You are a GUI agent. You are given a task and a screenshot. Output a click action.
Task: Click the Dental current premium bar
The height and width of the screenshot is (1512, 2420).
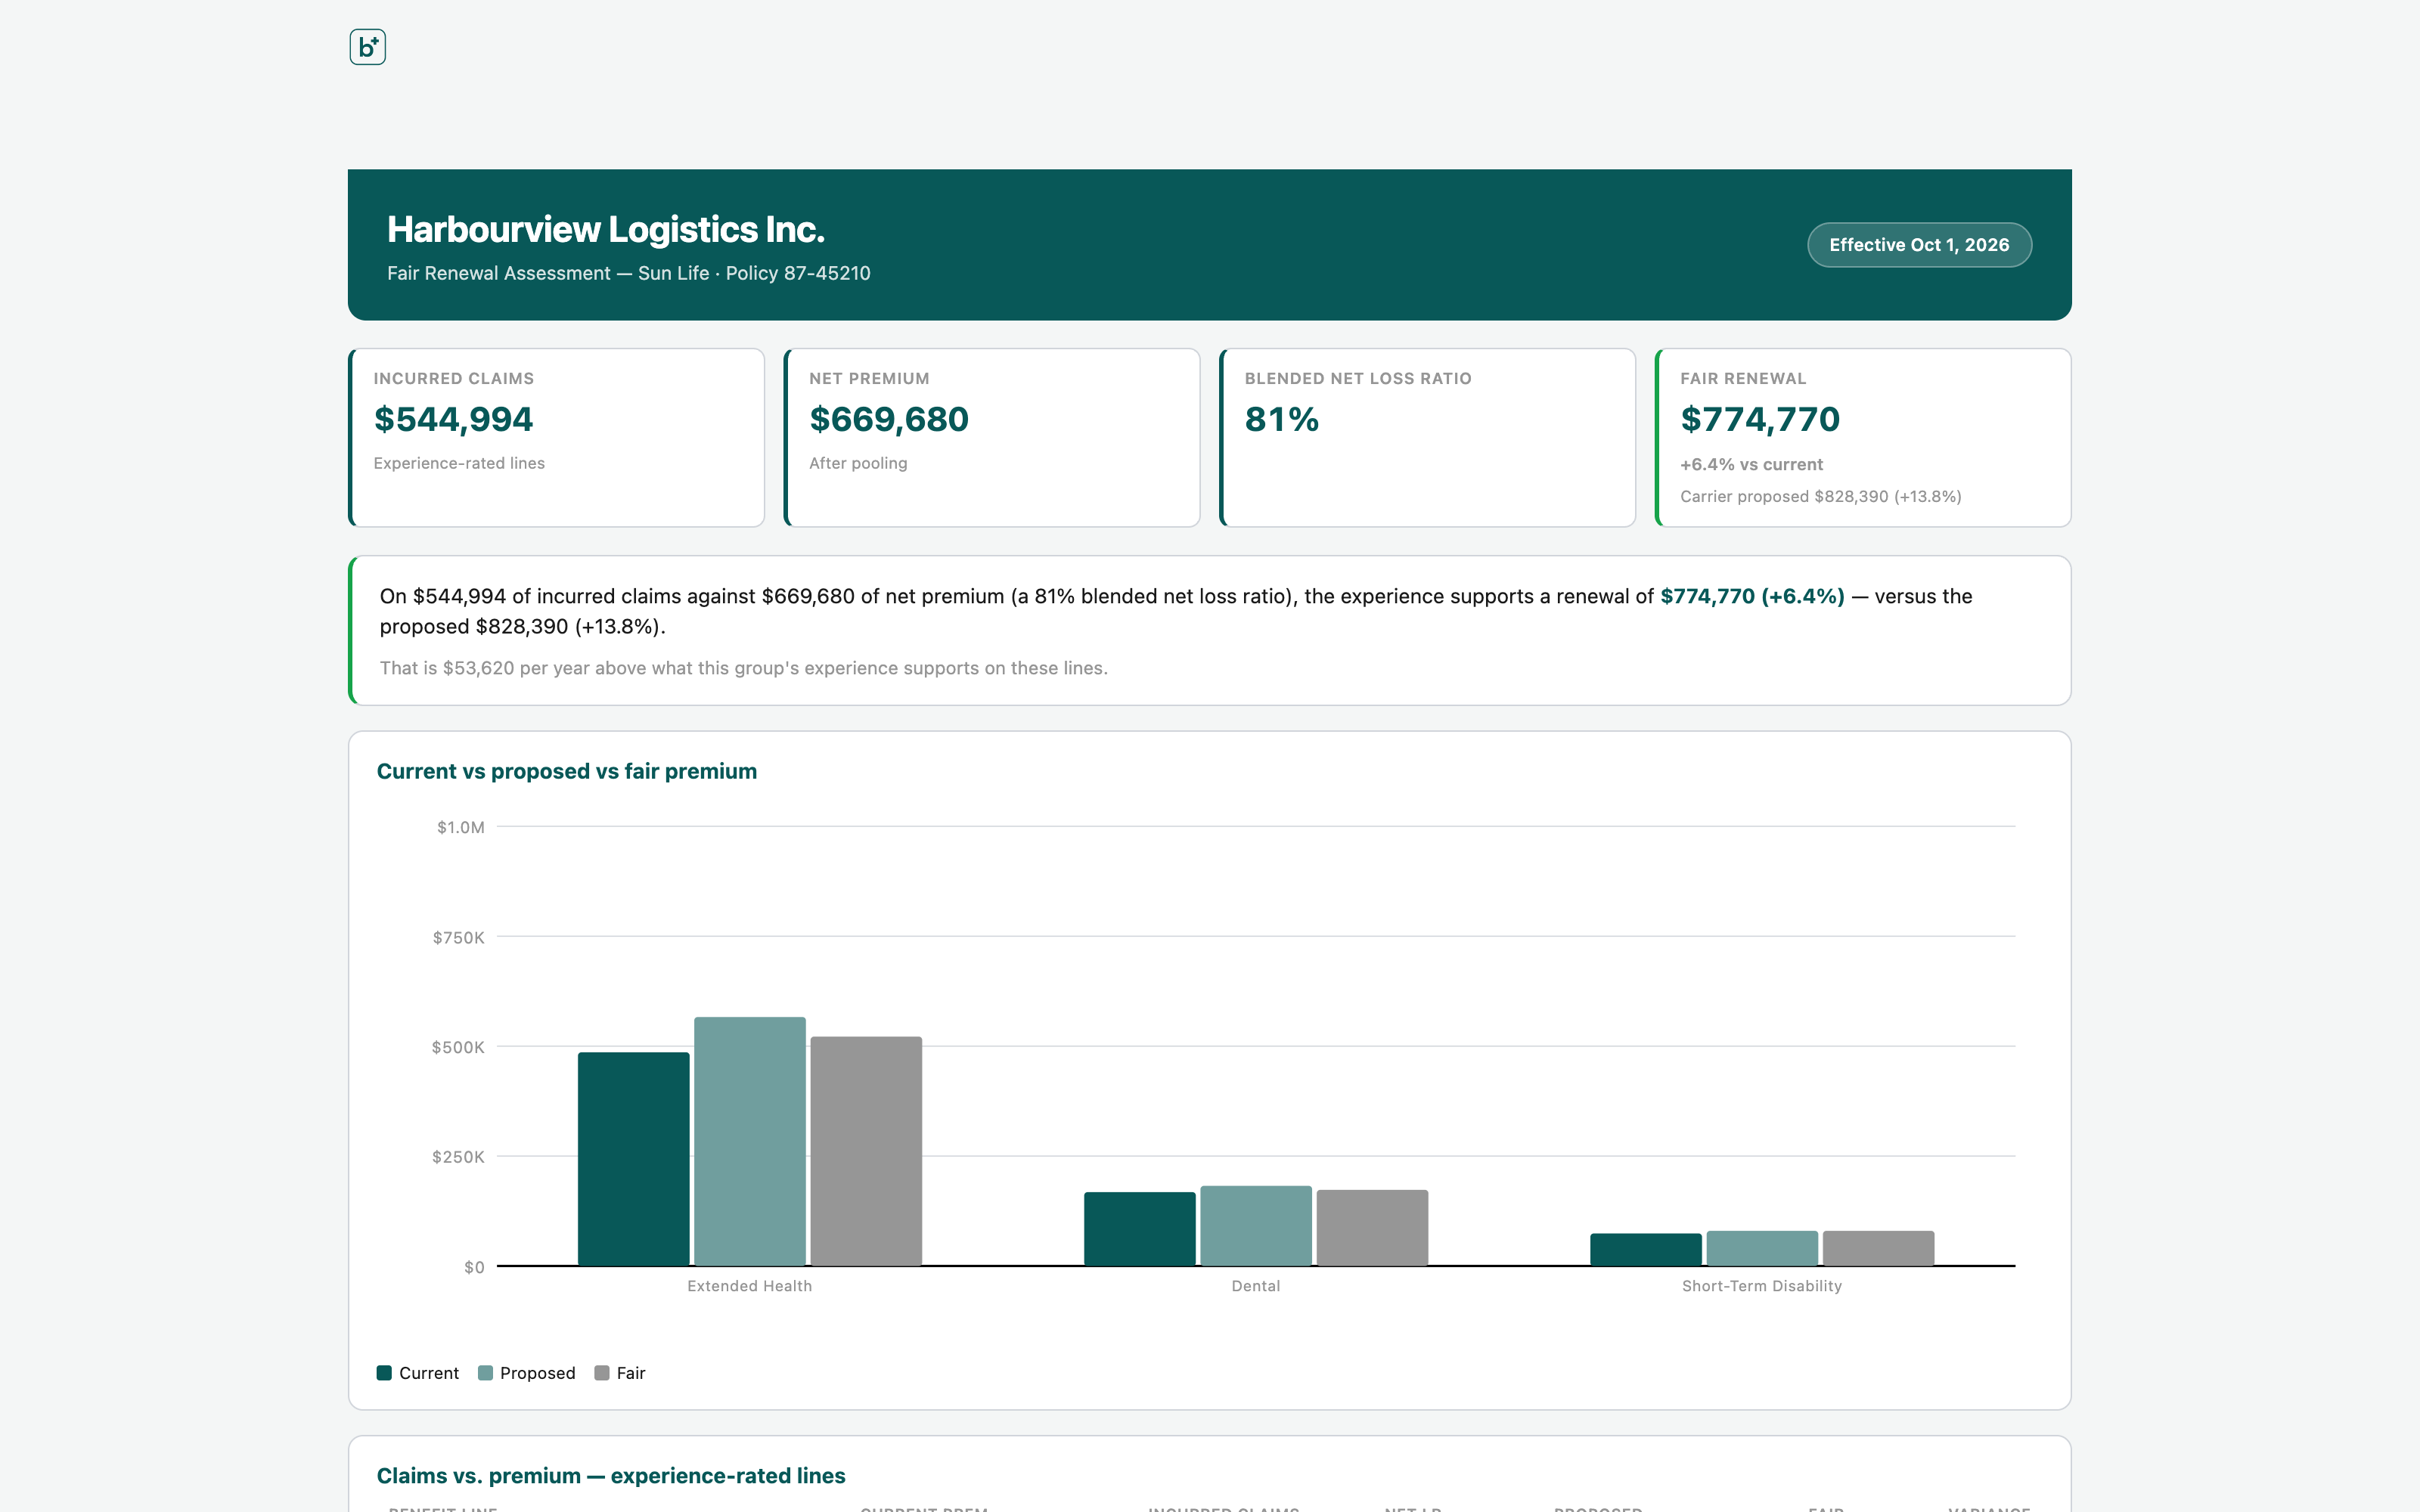tap(1140, 1229)
